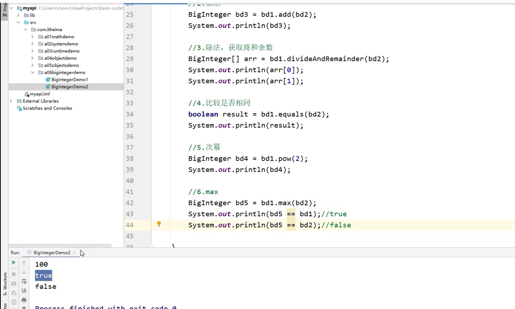
Task: Toggle scroll to end of output
Action: coord(24,290)
